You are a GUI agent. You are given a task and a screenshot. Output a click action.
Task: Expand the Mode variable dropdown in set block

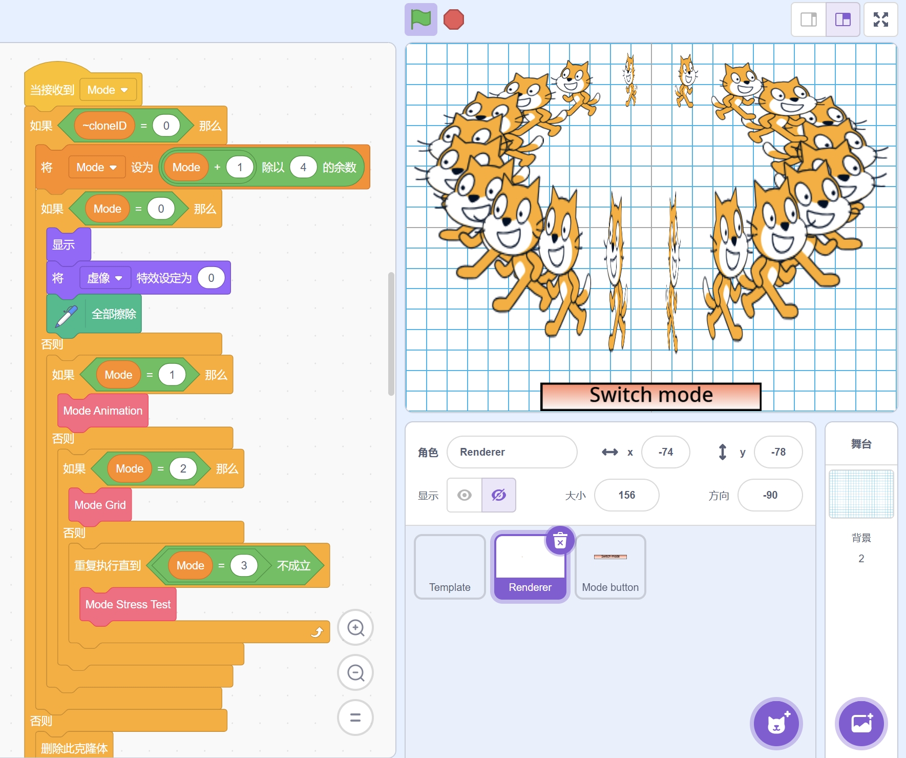pos(97,168)
